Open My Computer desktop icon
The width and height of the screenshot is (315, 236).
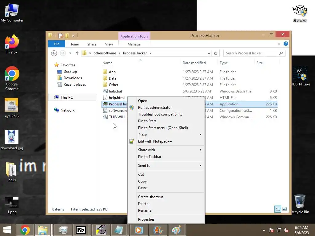tap(12, 12)
